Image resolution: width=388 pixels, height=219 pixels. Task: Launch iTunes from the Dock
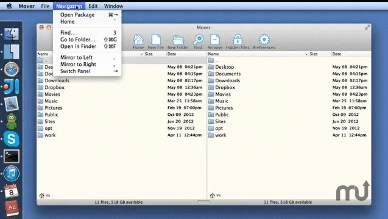(x=12, y=173)
